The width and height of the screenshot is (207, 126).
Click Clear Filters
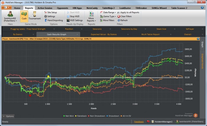(124, 16)
